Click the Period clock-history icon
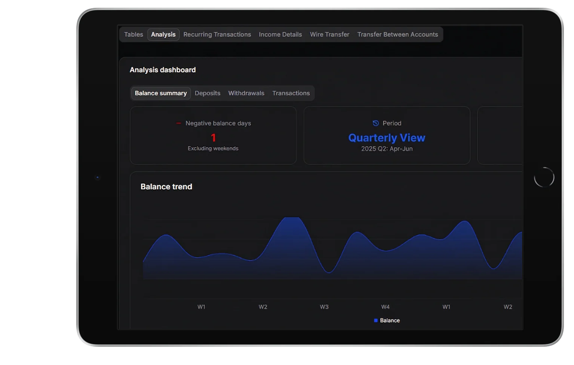This screenshot has height=365, width=574. tap(376, 123)
